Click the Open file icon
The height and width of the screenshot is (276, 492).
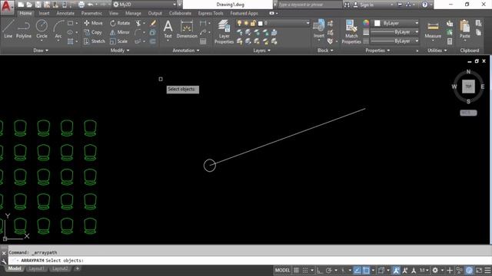29,5
